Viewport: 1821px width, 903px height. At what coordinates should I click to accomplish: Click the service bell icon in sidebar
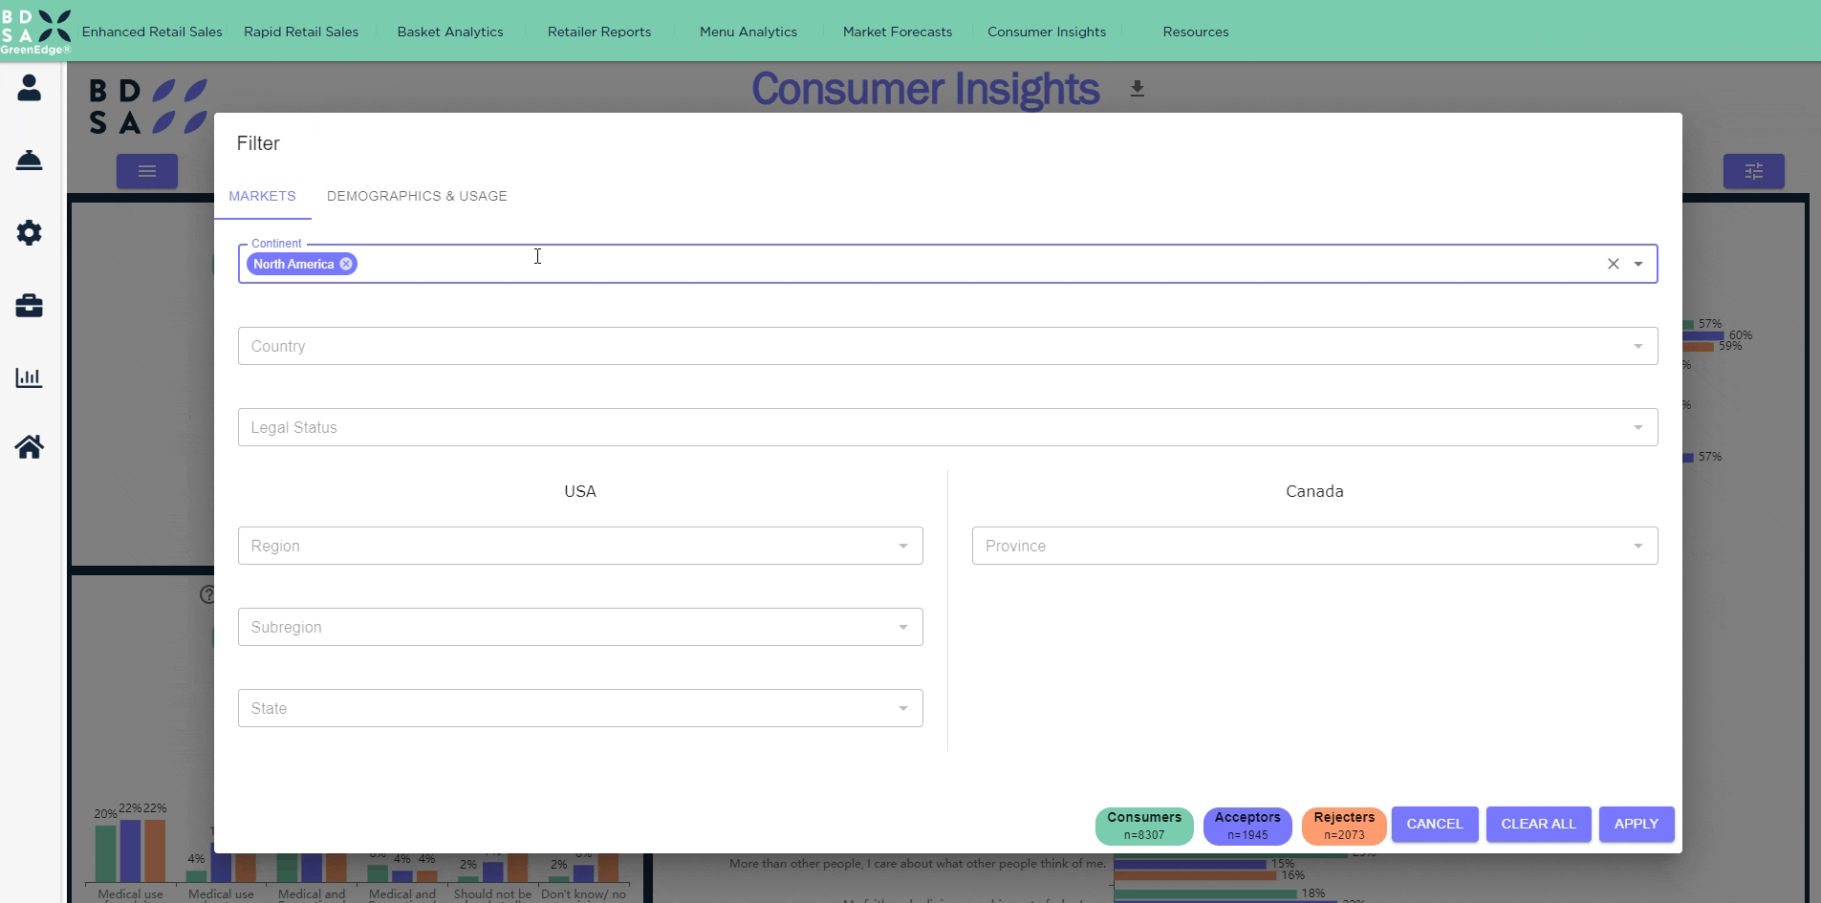(30, 161)
